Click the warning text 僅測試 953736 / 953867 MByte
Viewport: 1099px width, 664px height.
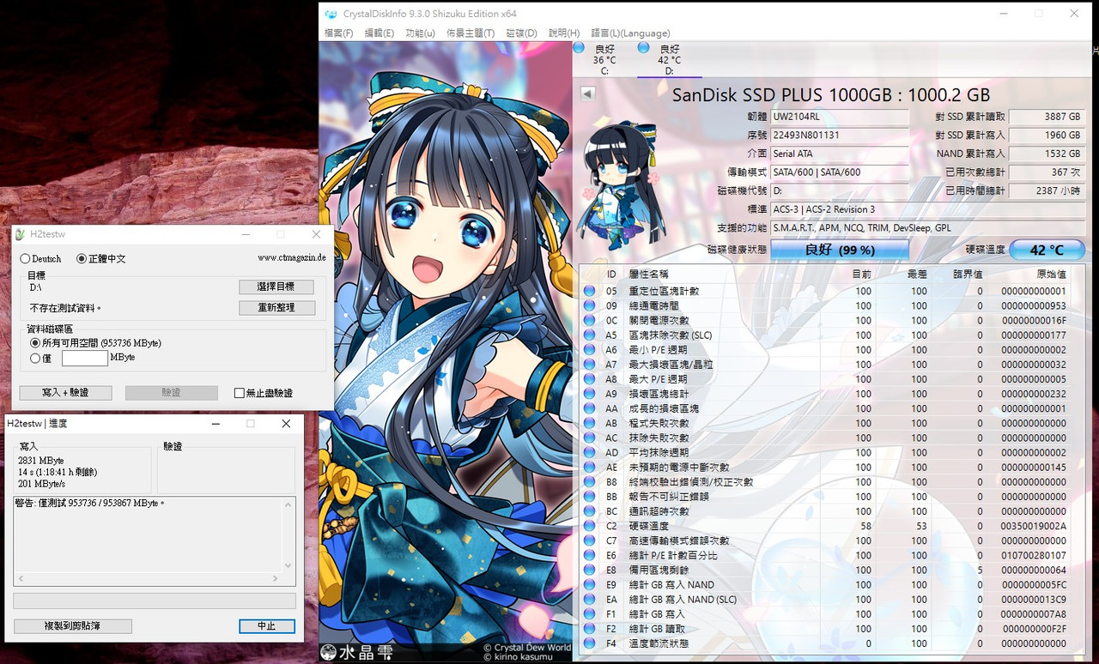[89, 504]
